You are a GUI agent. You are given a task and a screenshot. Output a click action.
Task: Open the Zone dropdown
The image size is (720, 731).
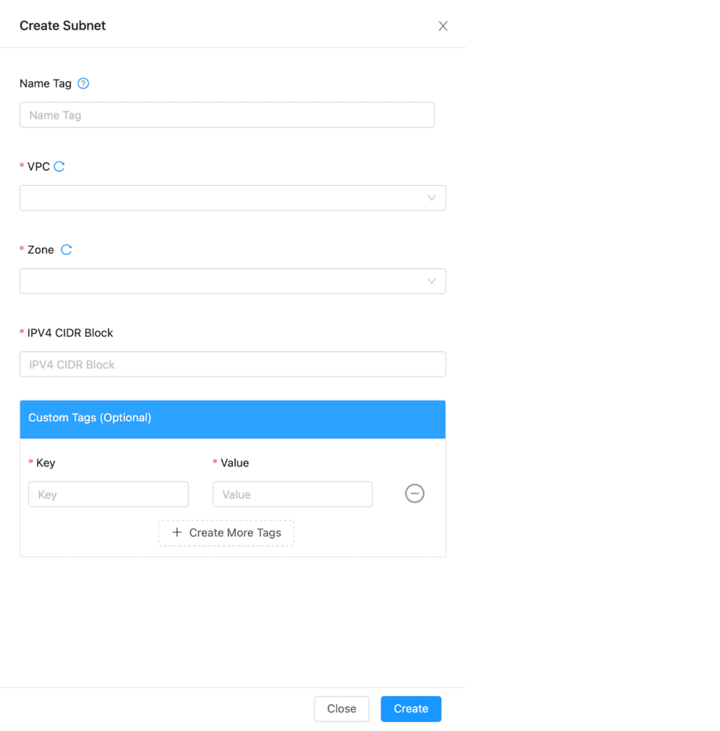point(233,281)
